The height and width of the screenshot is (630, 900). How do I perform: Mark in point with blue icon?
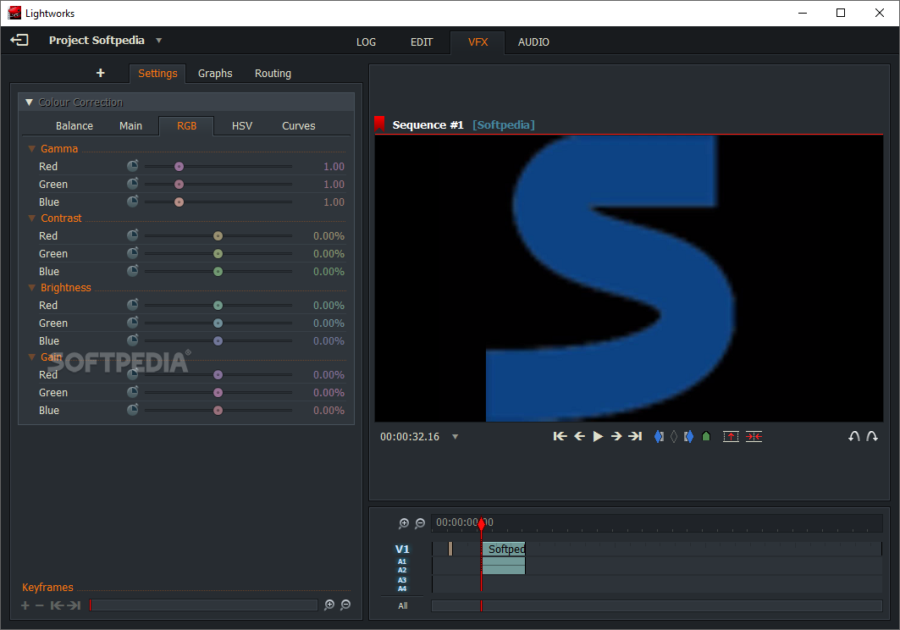(659, 436)
